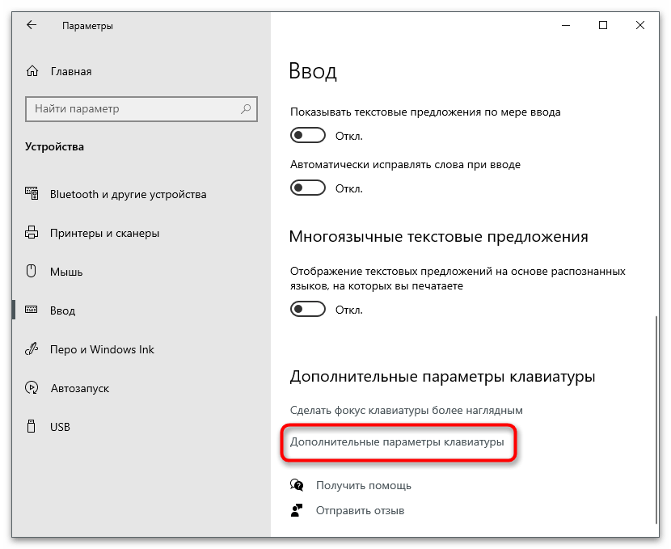Screen dimensions: 671x549
Task: Toggle Показывать текстовые предложения по мере ввода
Action: coord(308,136)
